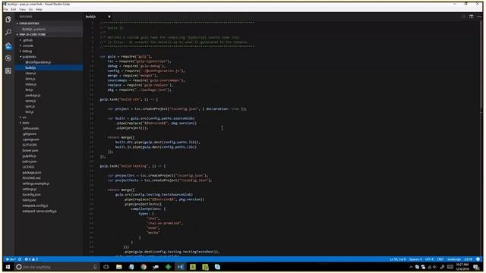Click the Ln/Col cursor position indicator
This screenshot has height=273, width=486.
(398, 259)
